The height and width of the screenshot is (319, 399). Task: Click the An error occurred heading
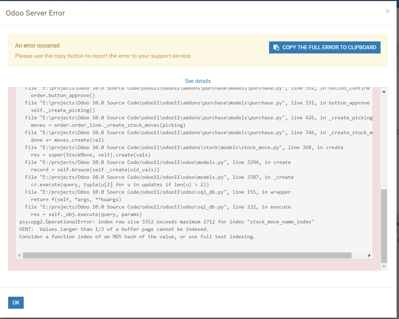(37, 45)
